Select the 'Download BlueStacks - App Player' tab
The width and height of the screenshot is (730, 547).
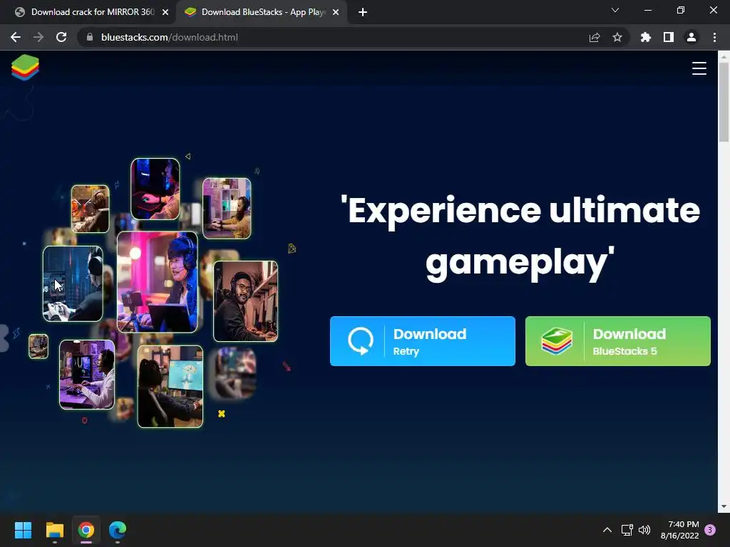pos(261,12)
